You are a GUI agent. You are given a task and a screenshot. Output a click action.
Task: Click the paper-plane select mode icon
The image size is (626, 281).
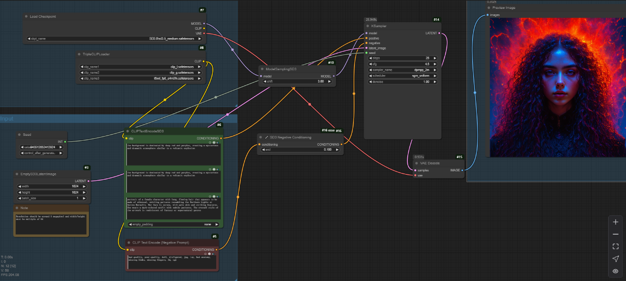click(615, 259)
